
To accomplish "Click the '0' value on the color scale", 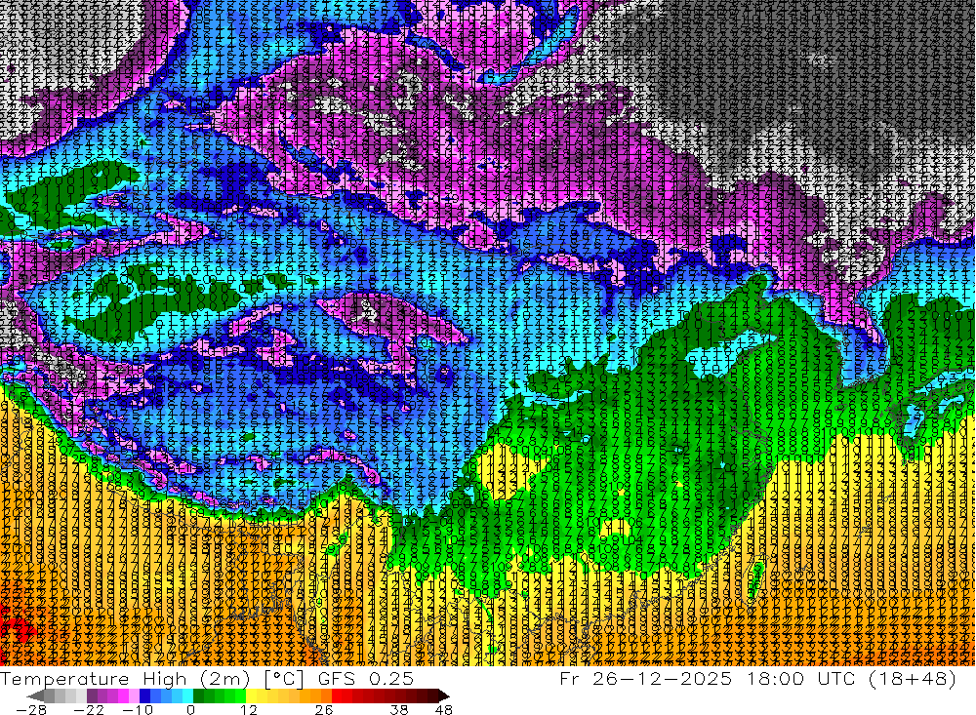I will click(x=191, y=710).
